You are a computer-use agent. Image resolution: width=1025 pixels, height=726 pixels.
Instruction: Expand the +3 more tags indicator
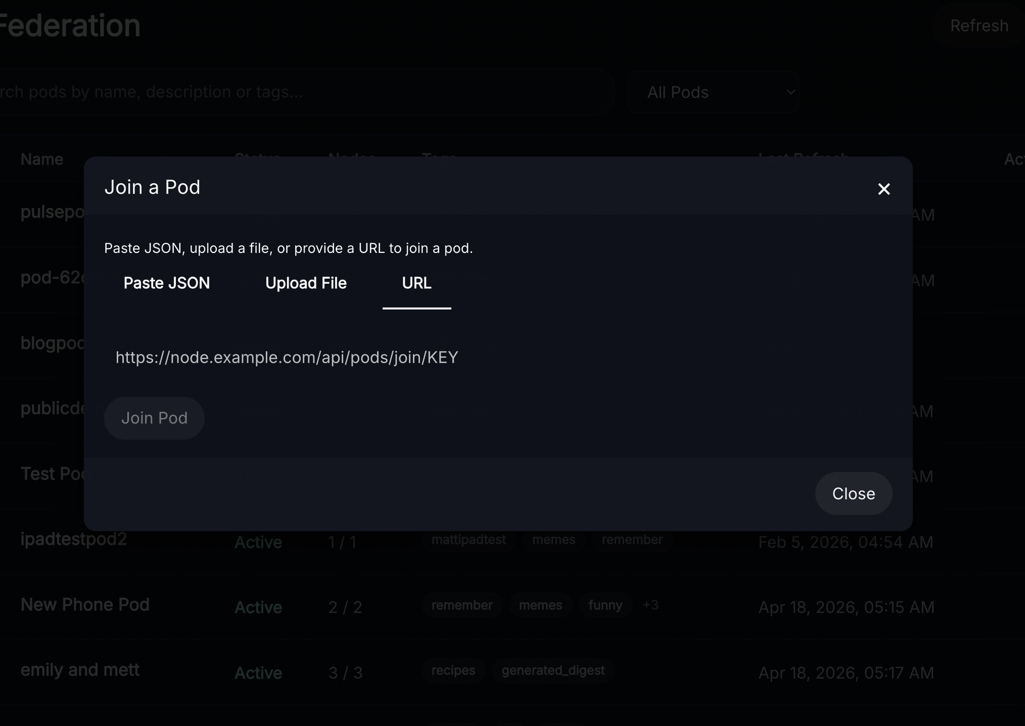point(650,605)
